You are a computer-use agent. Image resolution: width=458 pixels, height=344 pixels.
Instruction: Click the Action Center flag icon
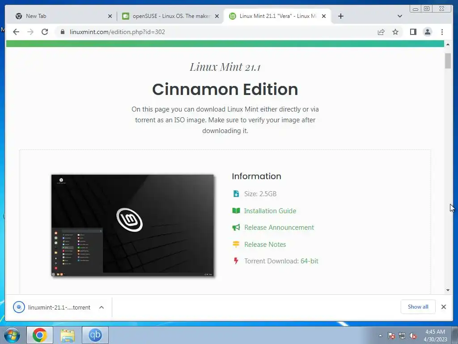click(391, 335)
